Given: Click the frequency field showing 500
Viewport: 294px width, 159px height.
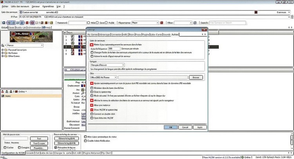Looking at the screenshot, I should (x=114, y=49).
